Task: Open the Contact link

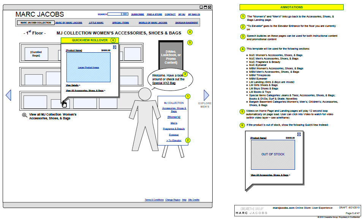Action: 170,14
